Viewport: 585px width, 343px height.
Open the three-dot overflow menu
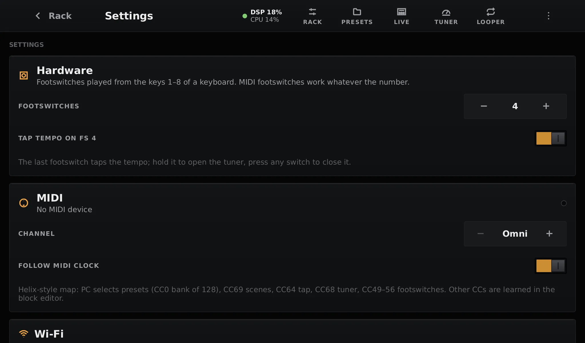(x=548, y=16)
